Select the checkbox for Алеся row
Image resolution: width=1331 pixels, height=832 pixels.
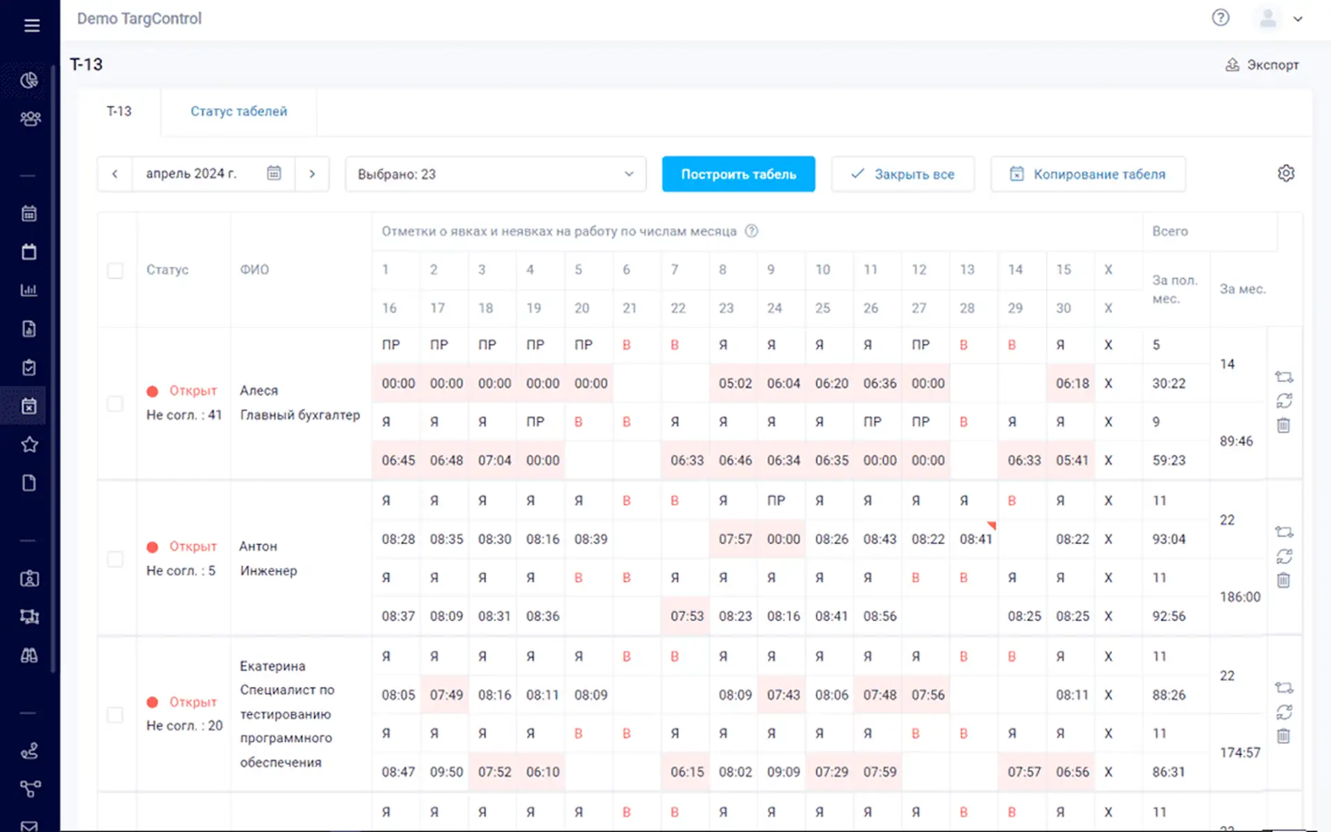coord(115,403)
